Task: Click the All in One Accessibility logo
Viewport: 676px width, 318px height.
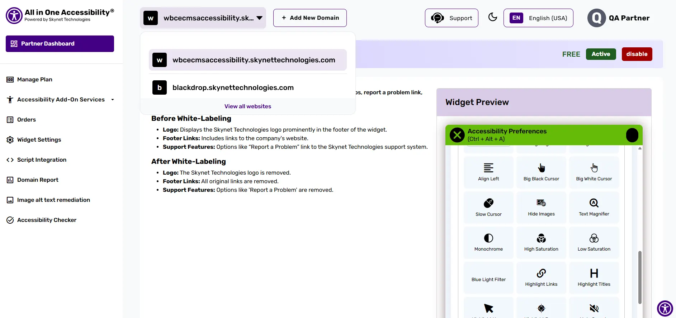Action: point(60,15)
